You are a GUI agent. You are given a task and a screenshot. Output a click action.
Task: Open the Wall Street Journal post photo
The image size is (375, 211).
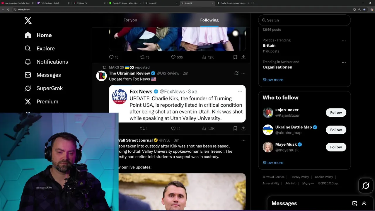182,192
